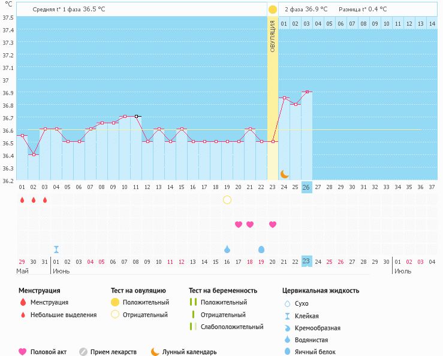443x356 pixels.
Task: Click the egg white fluid icon on day 22
Action: [x=261, y=249]
